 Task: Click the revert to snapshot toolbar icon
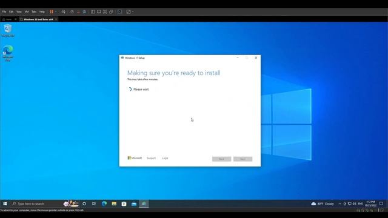point(78,12)
